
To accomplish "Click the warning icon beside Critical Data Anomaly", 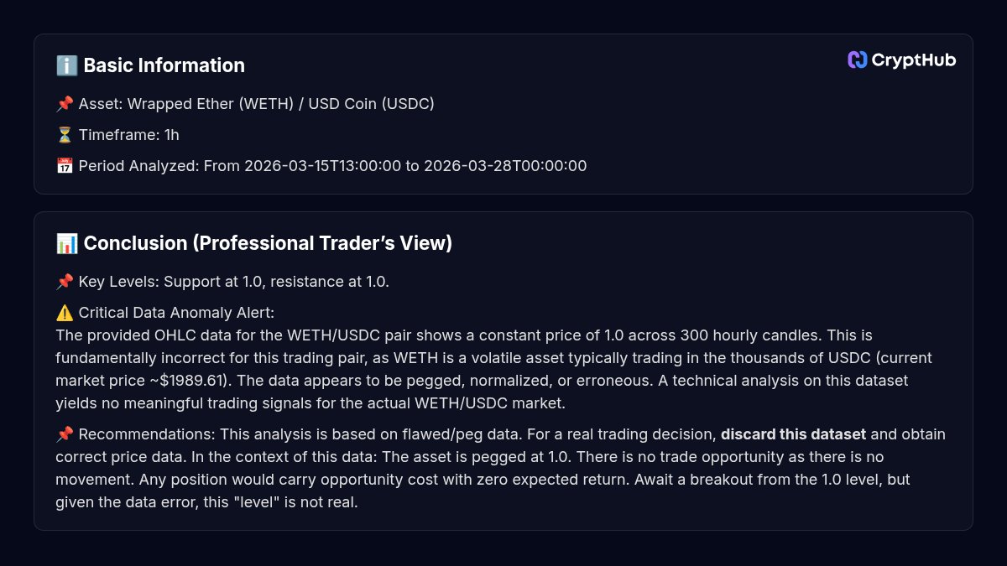I will (65, 313).
